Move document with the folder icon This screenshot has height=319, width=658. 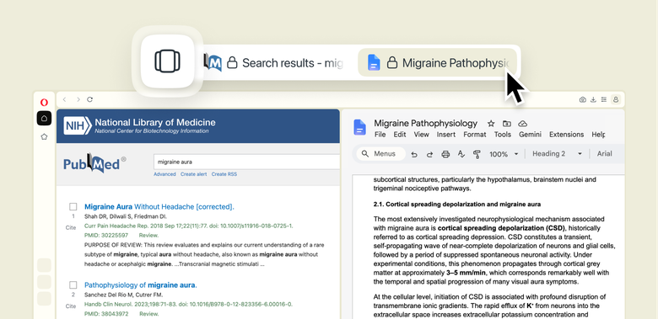pos(507,124)
